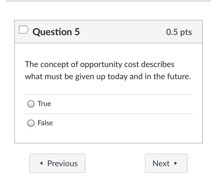Click the right arrow icon on Next

pyautogui.click(x=176, y=163)
